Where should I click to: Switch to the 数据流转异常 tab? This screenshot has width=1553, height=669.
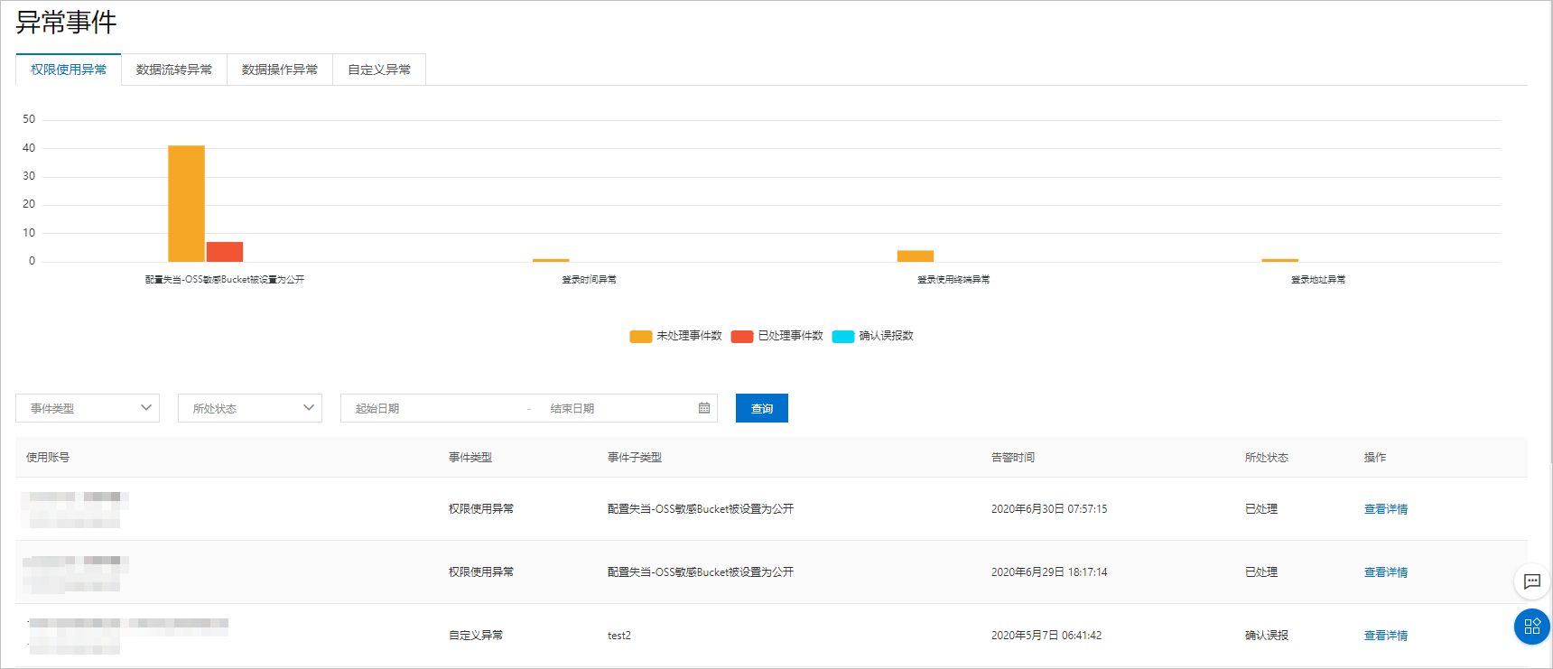(x=174, y=70)
